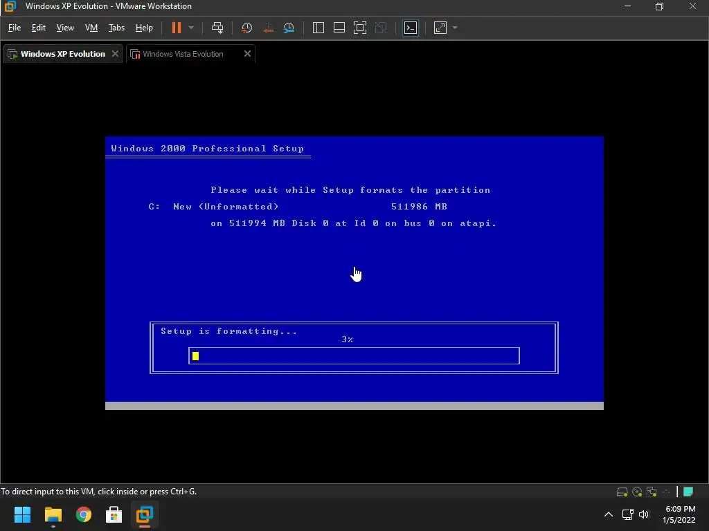
Task: Click the network adapter status icon
Action: [x=652, y=492]
